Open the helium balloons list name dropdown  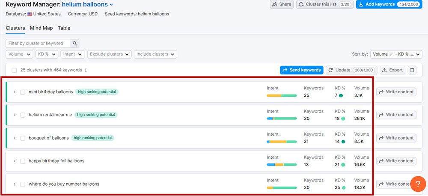coord(87,4)
